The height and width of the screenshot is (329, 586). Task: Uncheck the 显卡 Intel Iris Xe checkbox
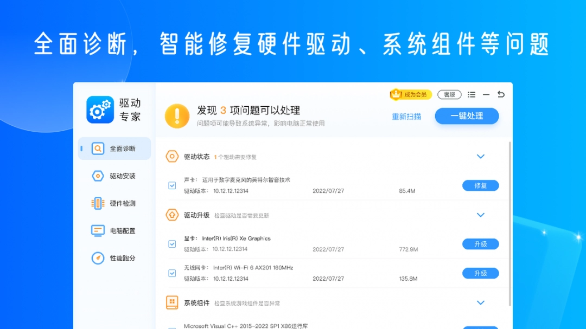click(x=172, y=244)
